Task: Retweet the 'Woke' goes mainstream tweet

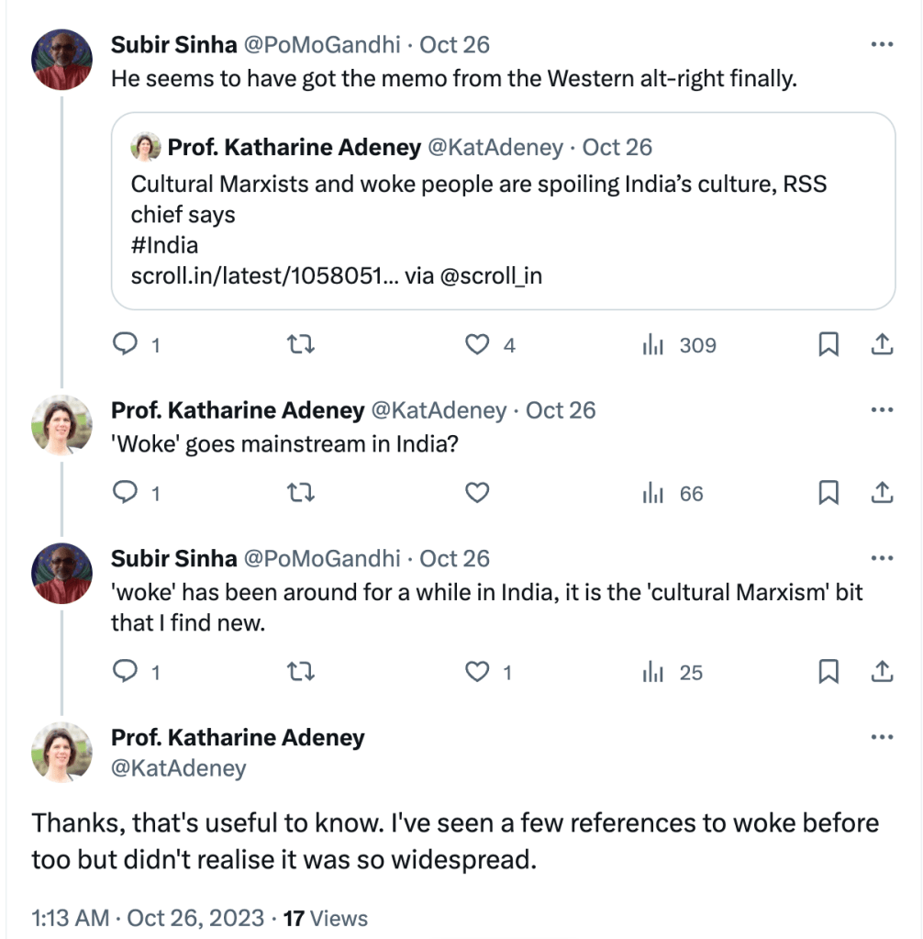Action: coord(301,493)
